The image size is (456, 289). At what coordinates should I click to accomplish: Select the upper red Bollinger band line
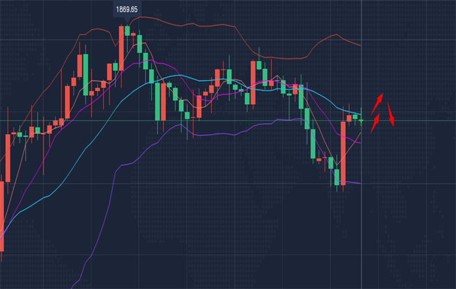click(195, 24)
